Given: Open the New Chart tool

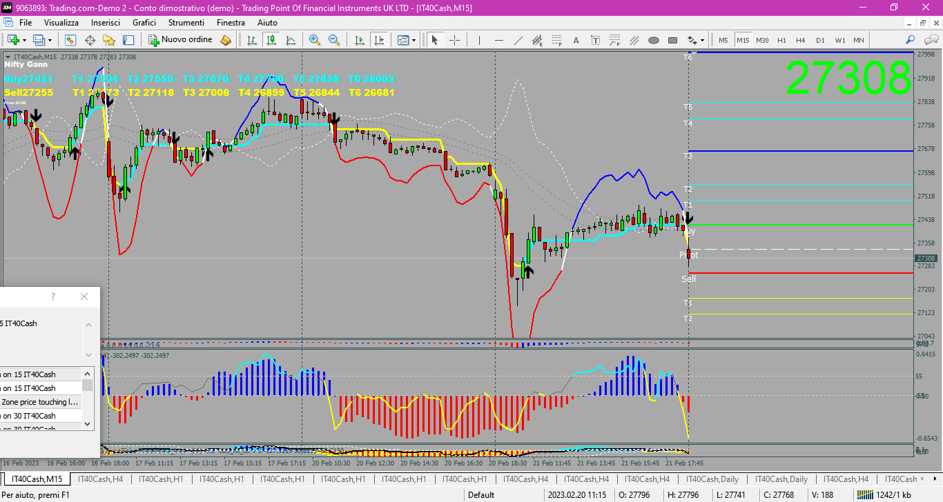Looking at the screenshot, I should (14, 40).
